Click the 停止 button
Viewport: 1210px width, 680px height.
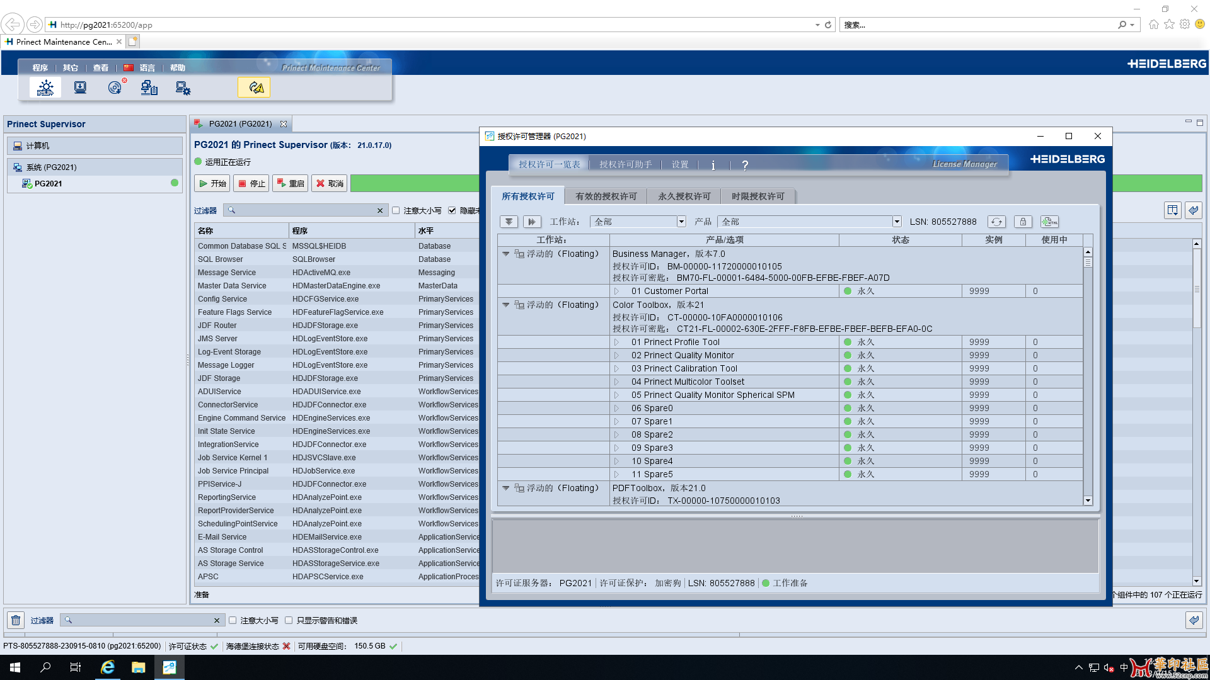(251, 183)
